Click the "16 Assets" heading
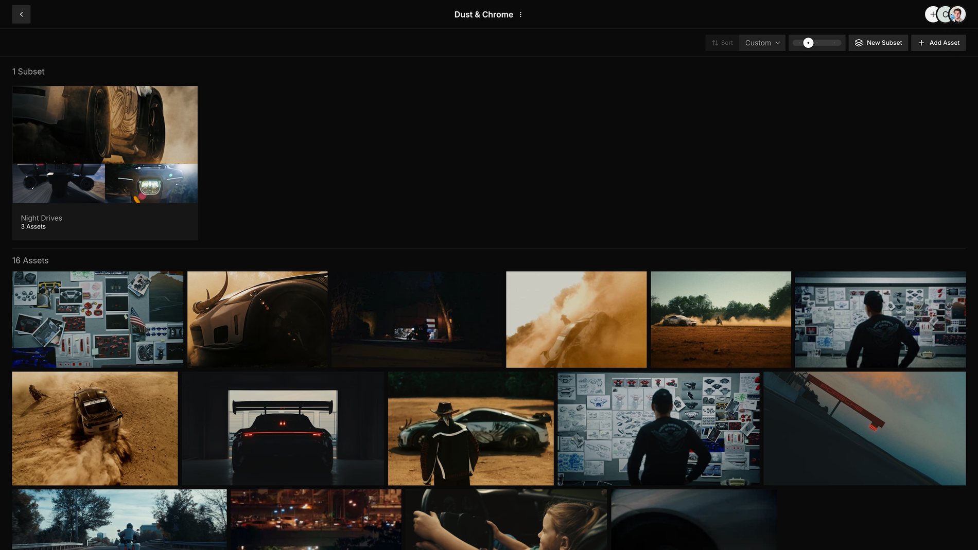 (30, 261)
